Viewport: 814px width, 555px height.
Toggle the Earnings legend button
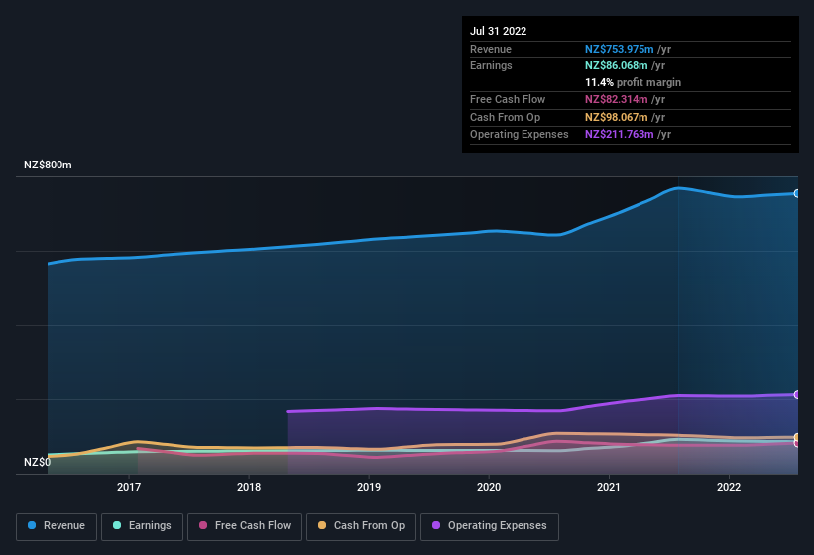(142, 526)
